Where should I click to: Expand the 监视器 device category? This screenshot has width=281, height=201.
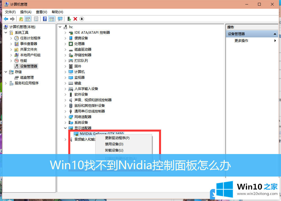click(65, 78)
